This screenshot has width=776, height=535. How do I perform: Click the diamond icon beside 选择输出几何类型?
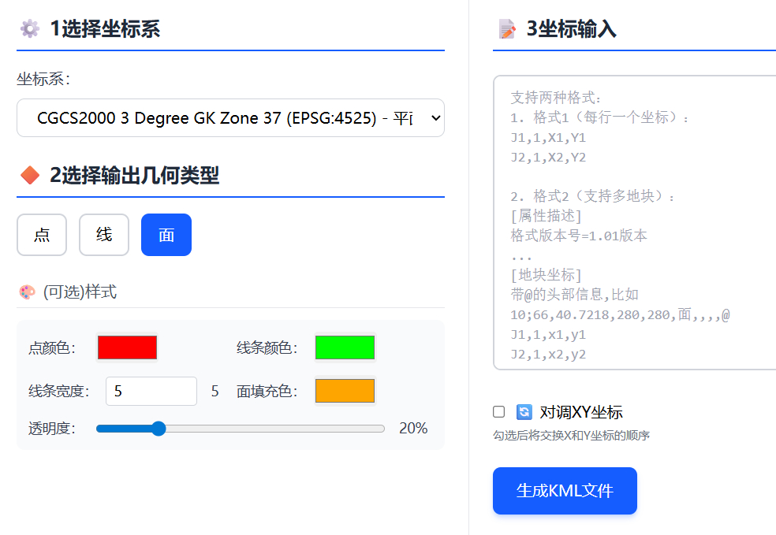pos(30,175)
